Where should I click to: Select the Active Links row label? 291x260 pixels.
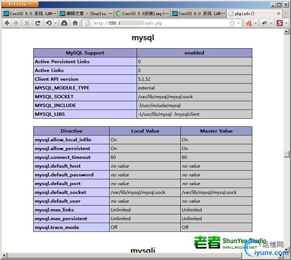pos(49,70)
